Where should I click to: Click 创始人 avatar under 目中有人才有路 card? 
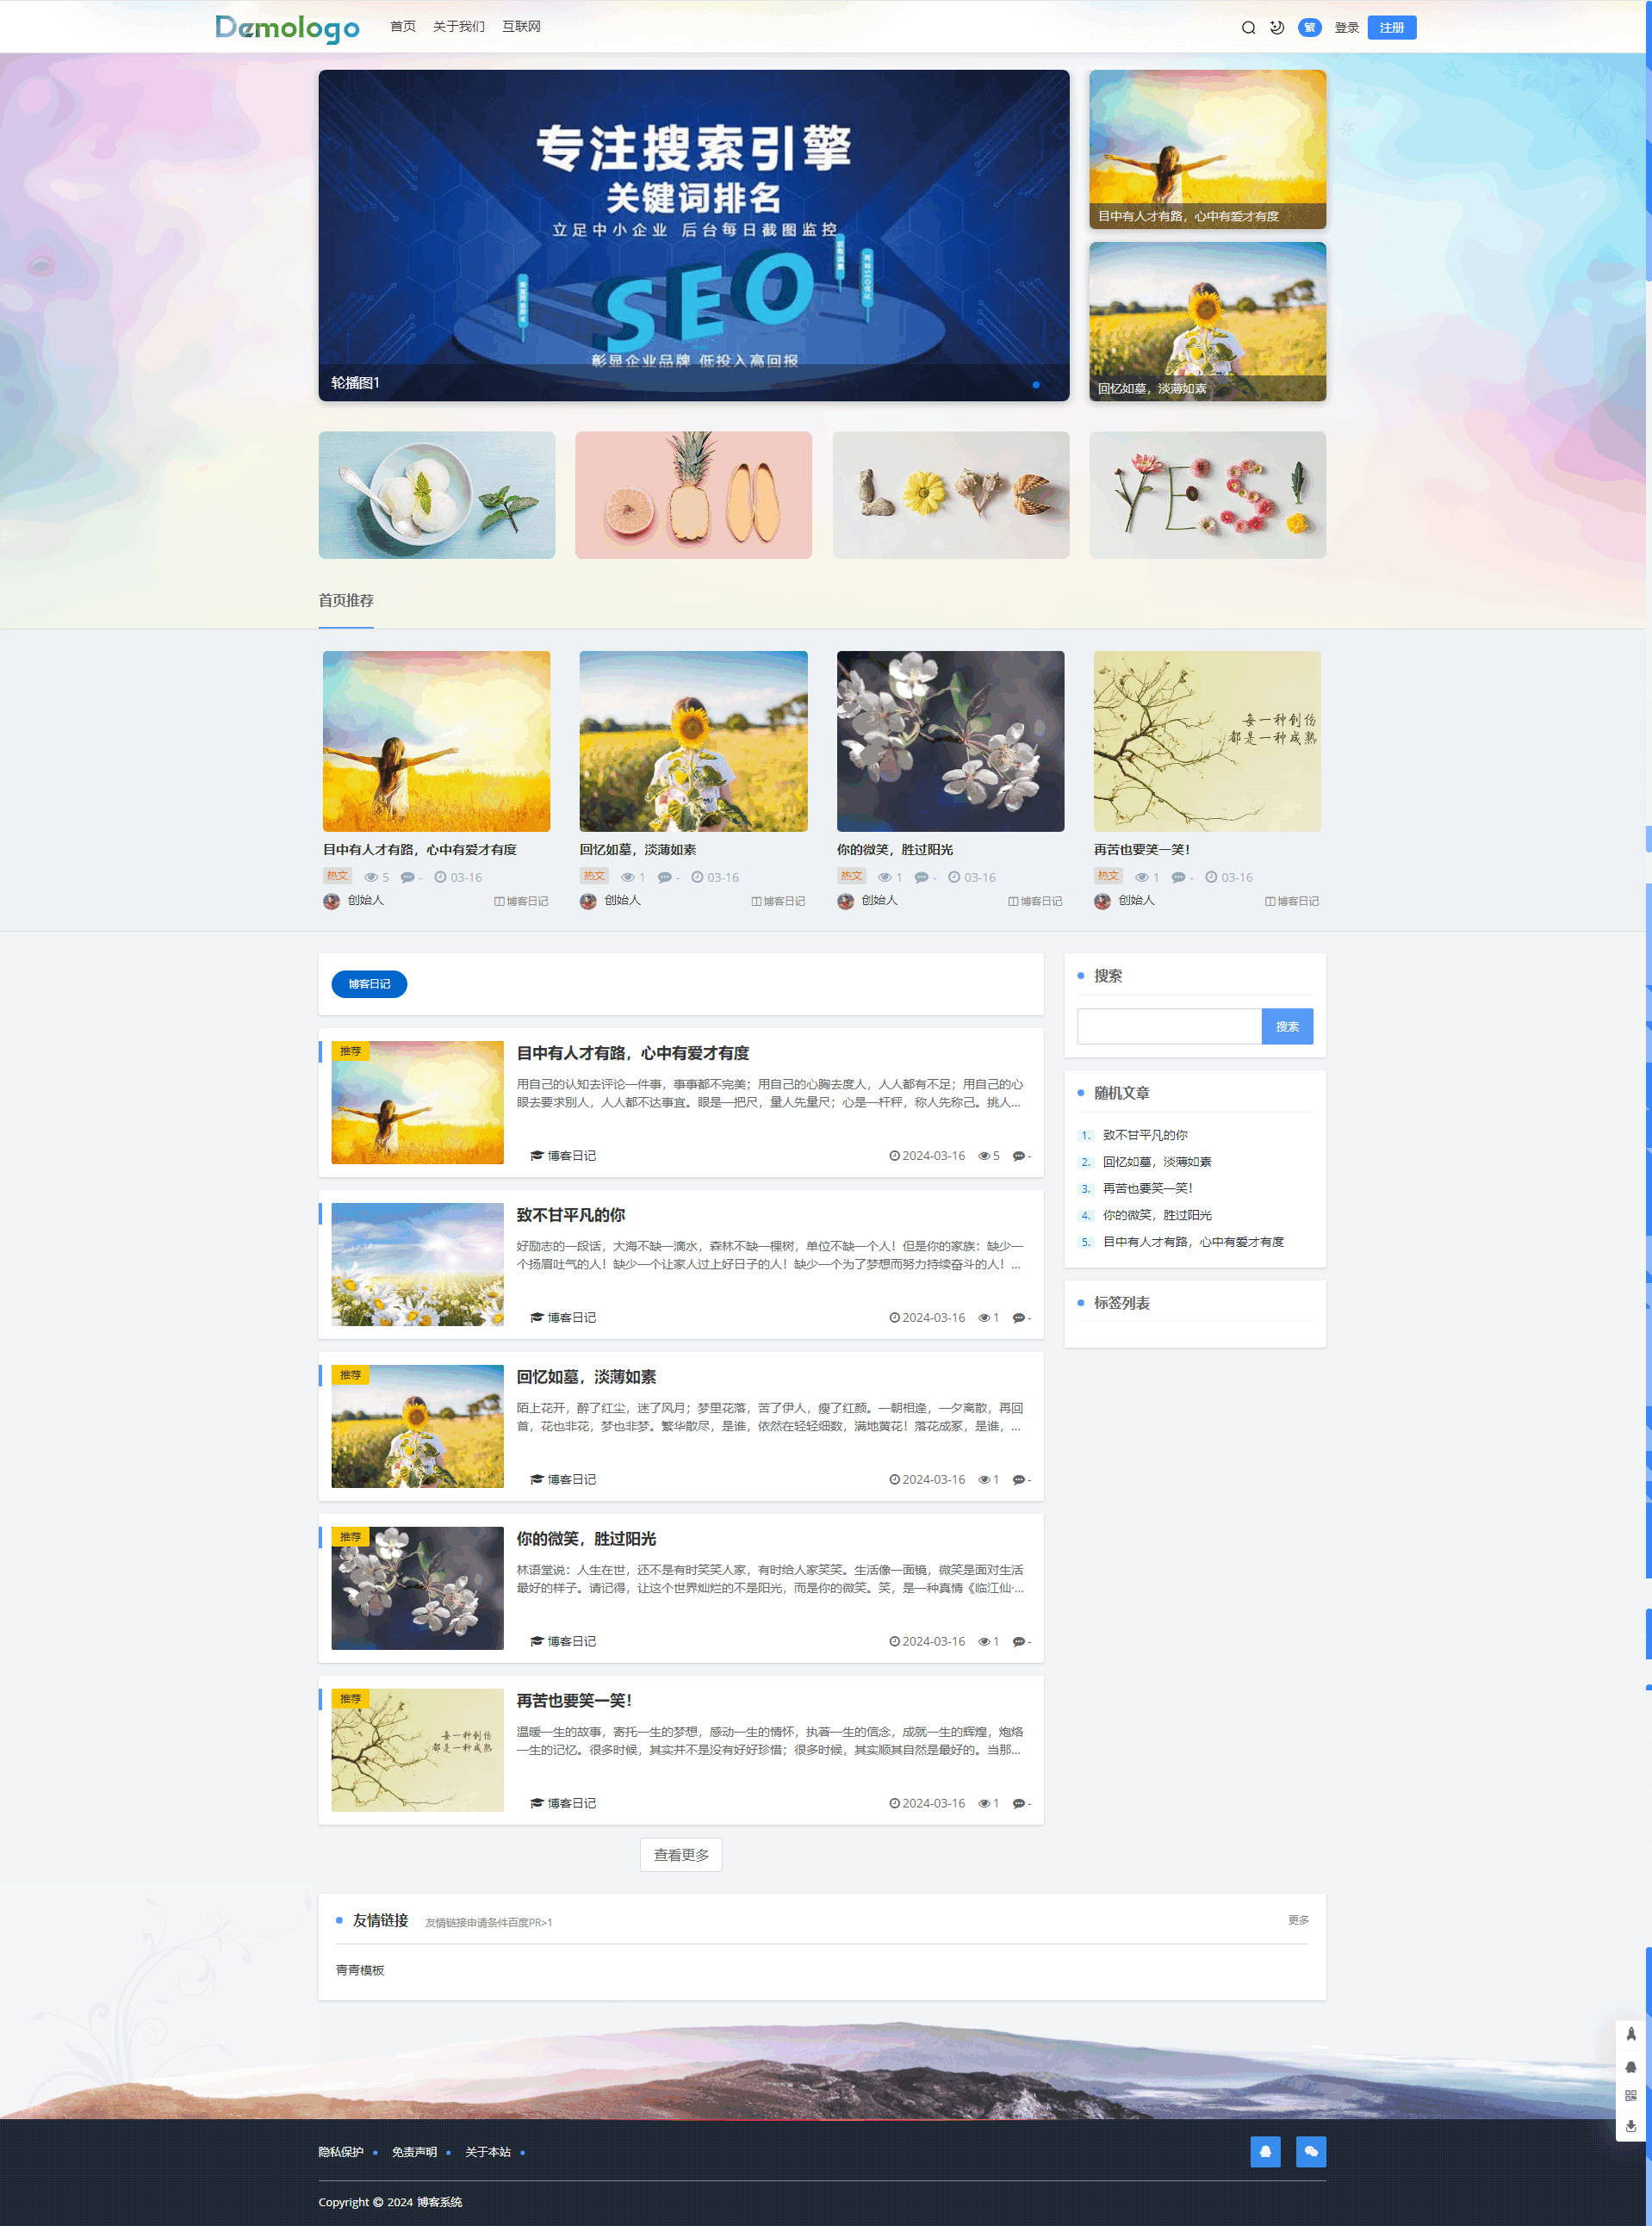click(332, 901)
